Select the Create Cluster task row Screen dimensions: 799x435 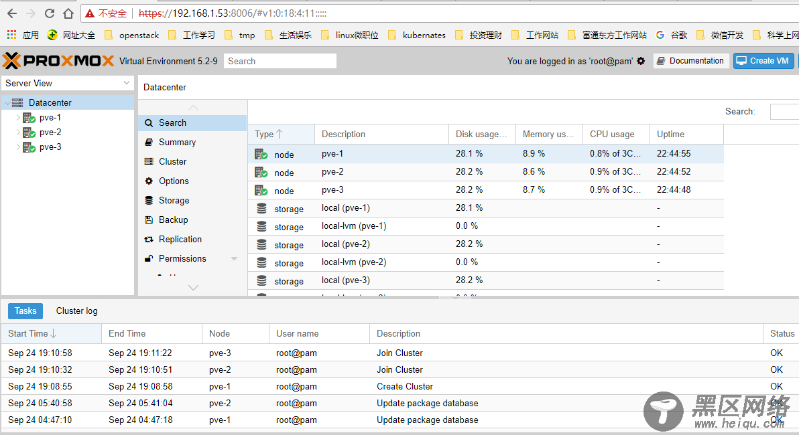tap(399, 386)
